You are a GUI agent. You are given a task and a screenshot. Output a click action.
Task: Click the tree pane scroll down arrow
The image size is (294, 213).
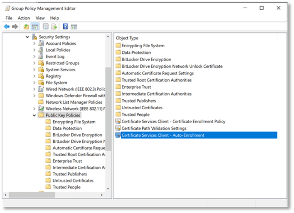click(x=108, y=189)
